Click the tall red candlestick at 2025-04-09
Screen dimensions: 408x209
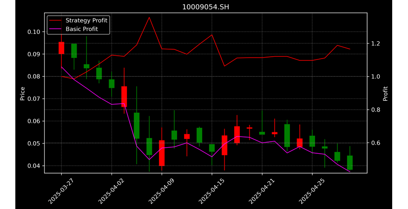[x=162, y=153]
